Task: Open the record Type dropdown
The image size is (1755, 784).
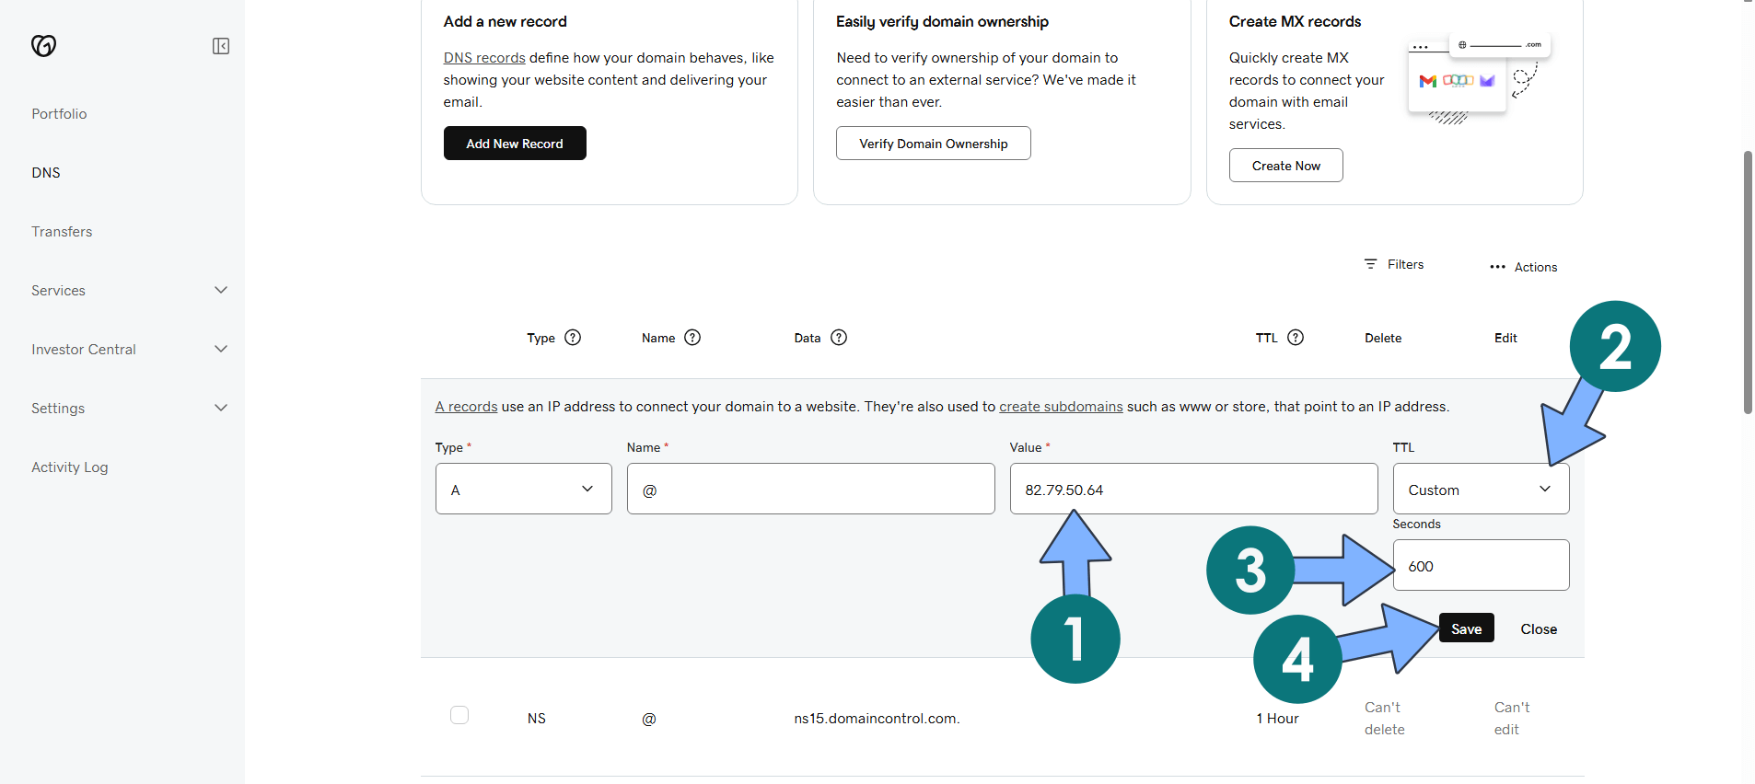Action: tap(524, 489)
